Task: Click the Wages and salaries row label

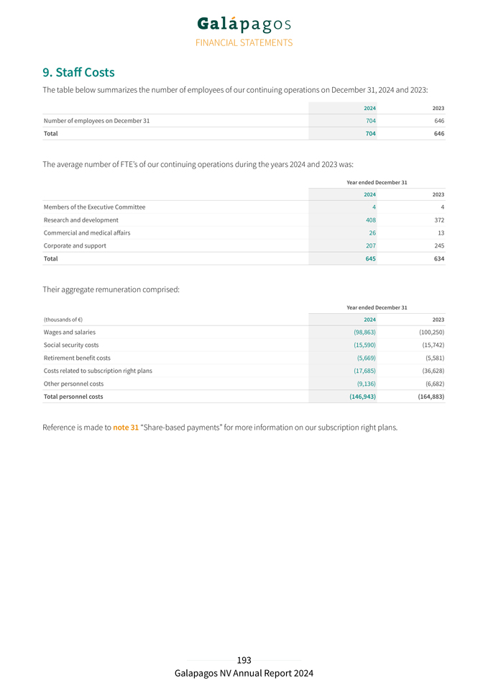Action: tap(70, 333)
